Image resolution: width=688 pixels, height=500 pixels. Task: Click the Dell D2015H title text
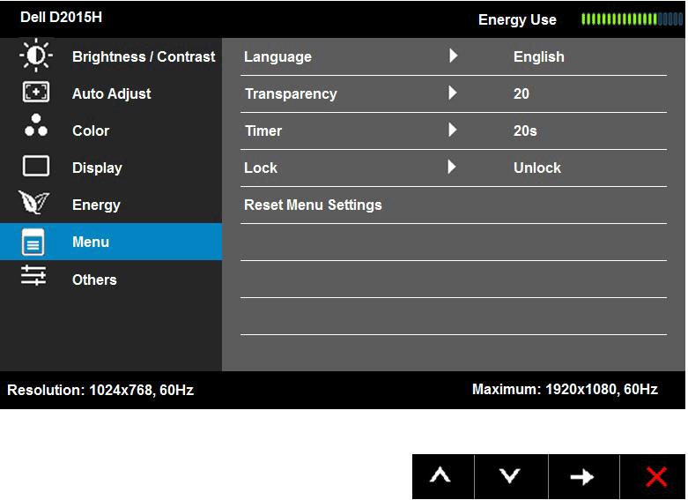click(61, 17)
